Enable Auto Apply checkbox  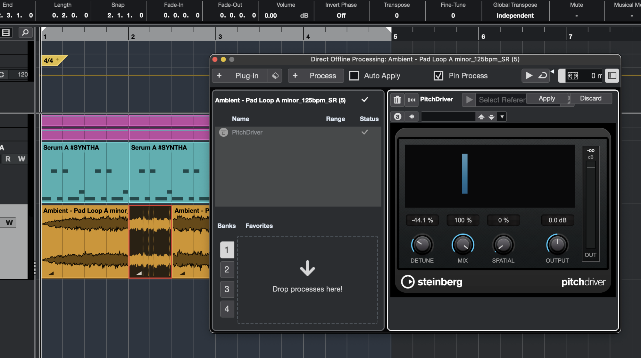(x=354, y=76)
